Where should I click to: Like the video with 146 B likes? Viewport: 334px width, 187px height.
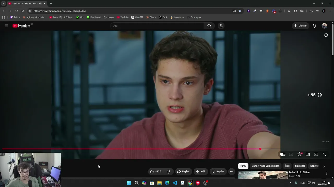click(156, 171)
